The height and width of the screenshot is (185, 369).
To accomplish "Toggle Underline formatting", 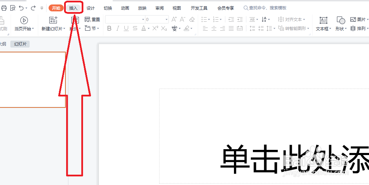I will click(x=126, y=29).
